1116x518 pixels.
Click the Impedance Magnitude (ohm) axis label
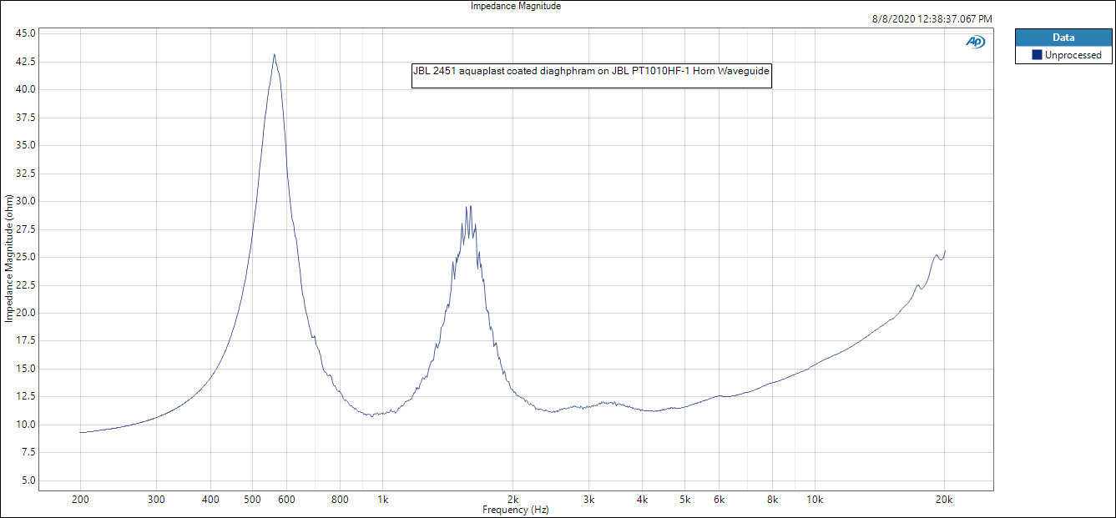pyautogui.click(x=8, y=259)
